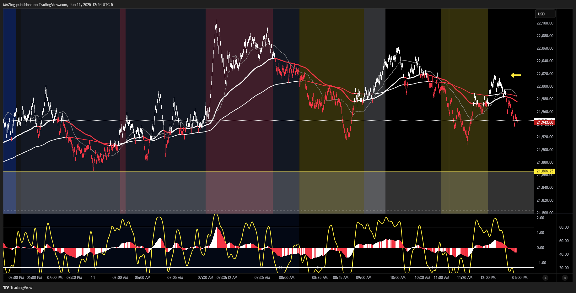
Task: Click the 03:00 AM time axis label
Action: 120,278
